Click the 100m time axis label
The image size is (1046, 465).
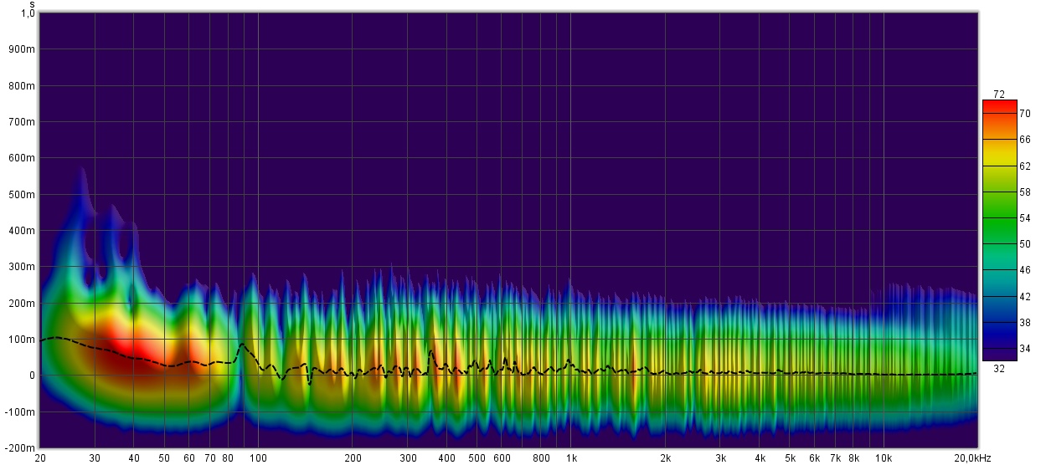tap(23, 340)
